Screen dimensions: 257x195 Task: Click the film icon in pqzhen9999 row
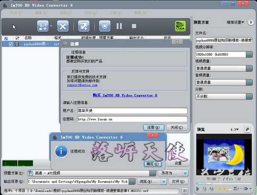coord(17,44)
